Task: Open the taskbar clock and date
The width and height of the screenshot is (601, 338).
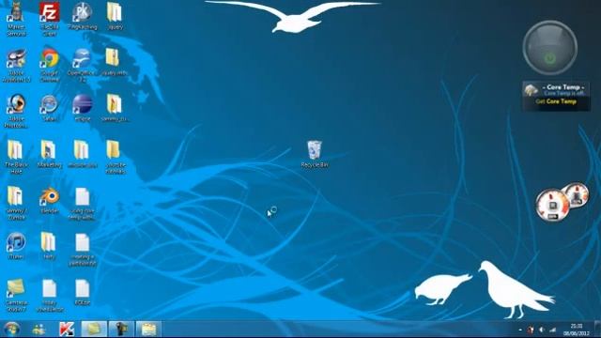Action: pos(576,330)
